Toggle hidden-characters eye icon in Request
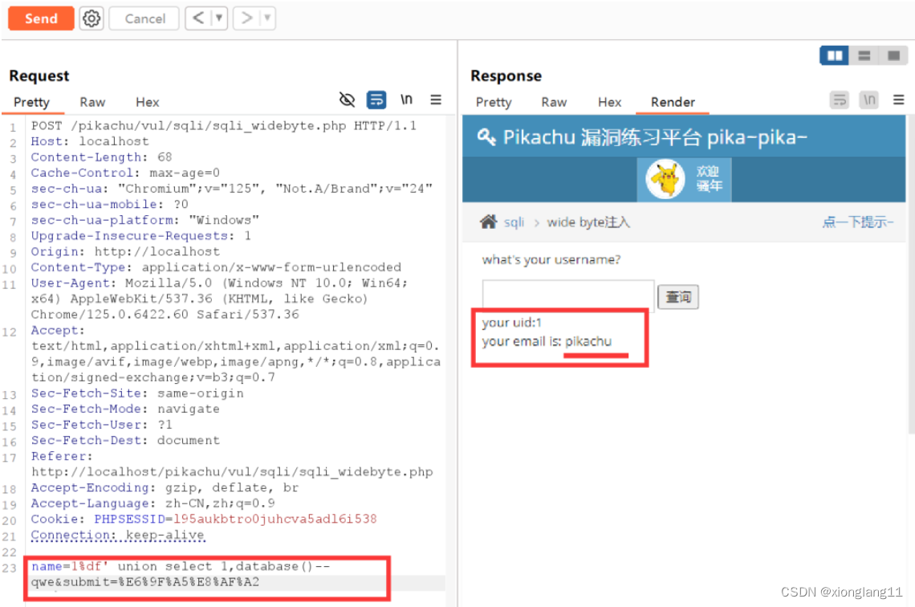 [x=348, y=100]
